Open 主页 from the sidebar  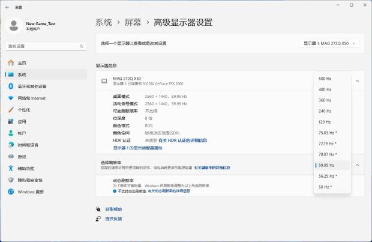pos(46,63)
